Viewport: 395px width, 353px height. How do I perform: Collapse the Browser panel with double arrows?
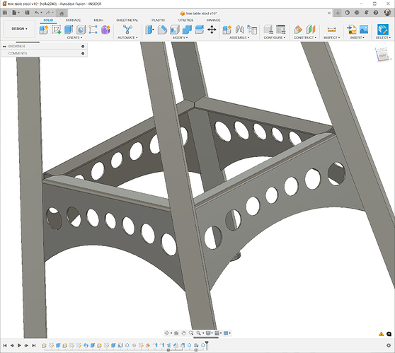pos(4,46)
